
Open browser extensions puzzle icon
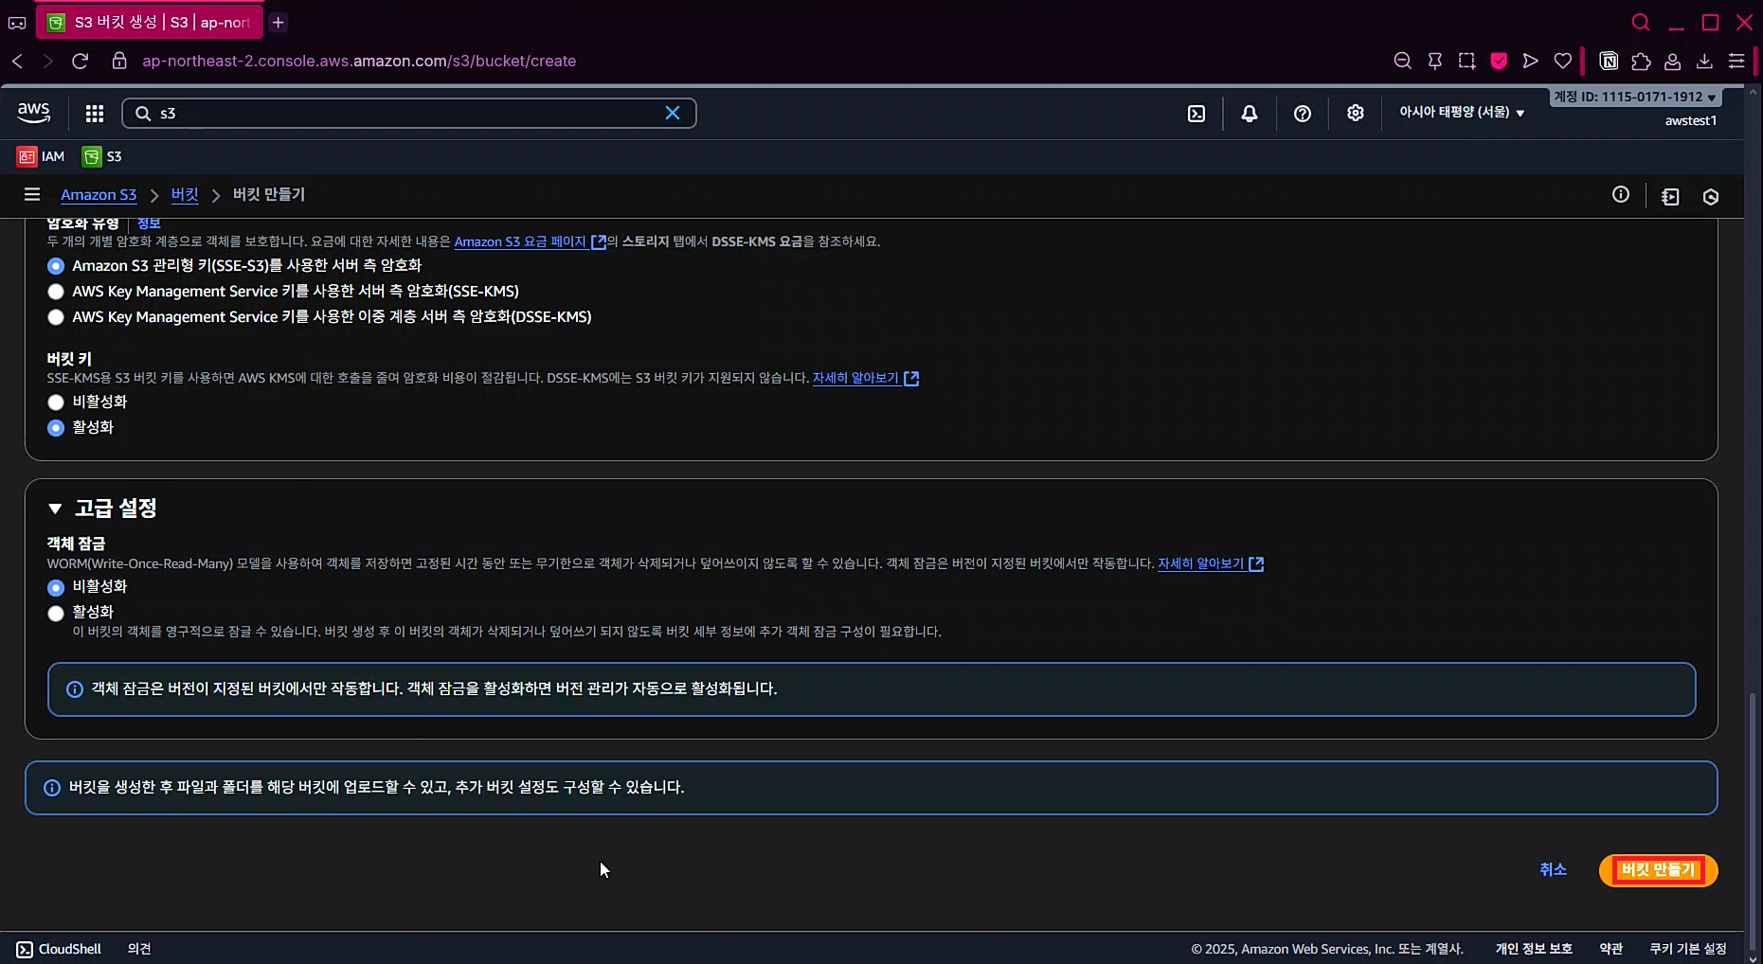tap(1641, 61)
